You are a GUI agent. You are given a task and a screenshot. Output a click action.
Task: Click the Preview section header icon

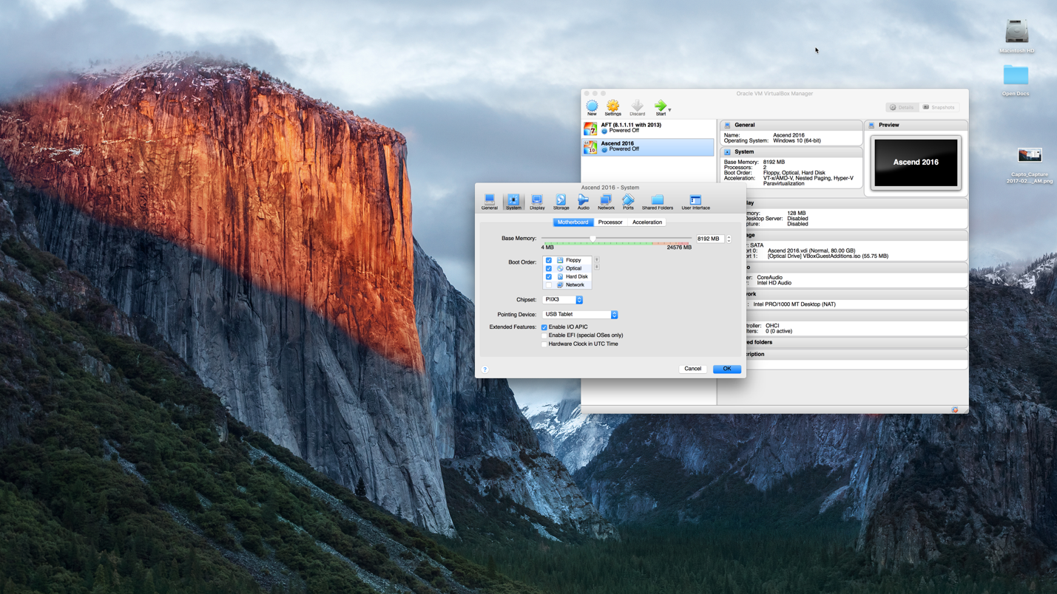871,125
